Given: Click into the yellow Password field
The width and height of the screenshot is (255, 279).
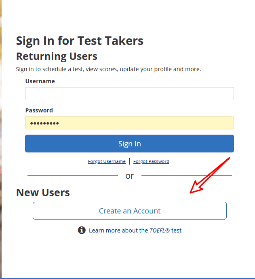Looking at the screenshot, I should [129, 123].
